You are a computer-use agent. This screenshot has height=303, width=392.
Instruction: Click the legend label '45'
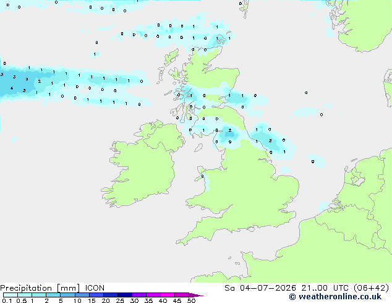[x=177, y=301]
